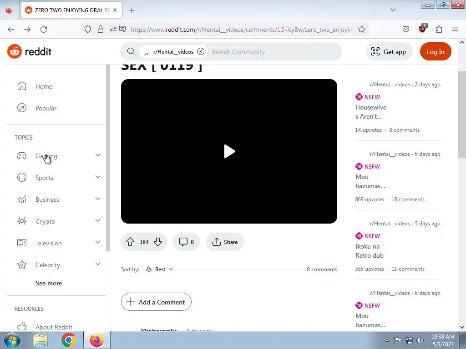This screenshot has width=466, height=349.
Task: Open the uBlock extension icon
Action: point(423,29)
